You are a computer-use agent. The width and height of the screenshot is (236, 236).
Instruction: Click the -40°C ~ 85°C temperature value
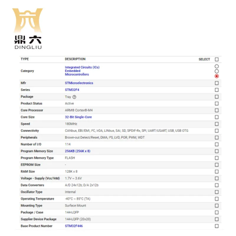pyautogui.click(x=78, y=199)
